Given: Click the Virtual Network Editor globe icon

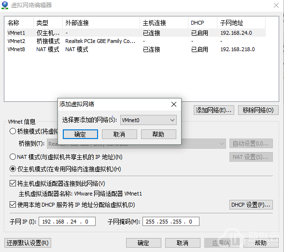Looking at the screenshot, I should pos(5,5).
